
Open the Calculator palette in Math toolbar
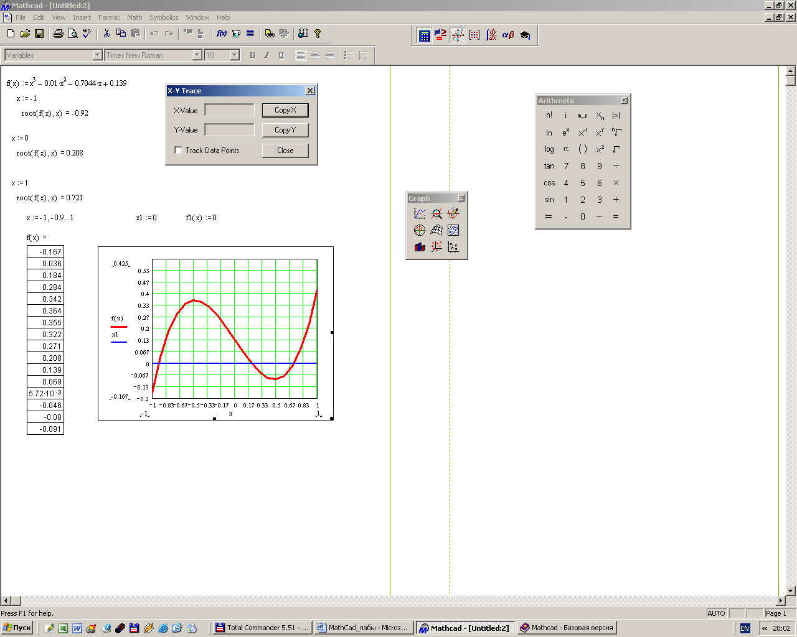424,35
